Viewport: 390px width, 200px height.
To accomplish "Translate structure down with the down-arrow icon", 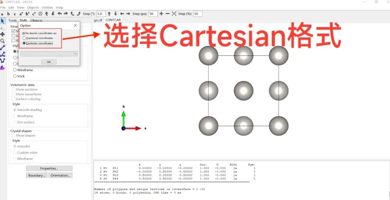I will [x=115, y=14].
